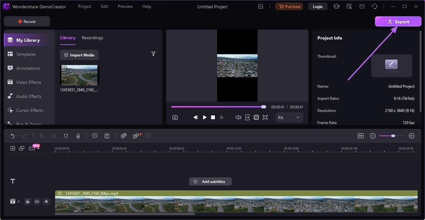Zoom in timeline with plus icon

click(412, 136)
